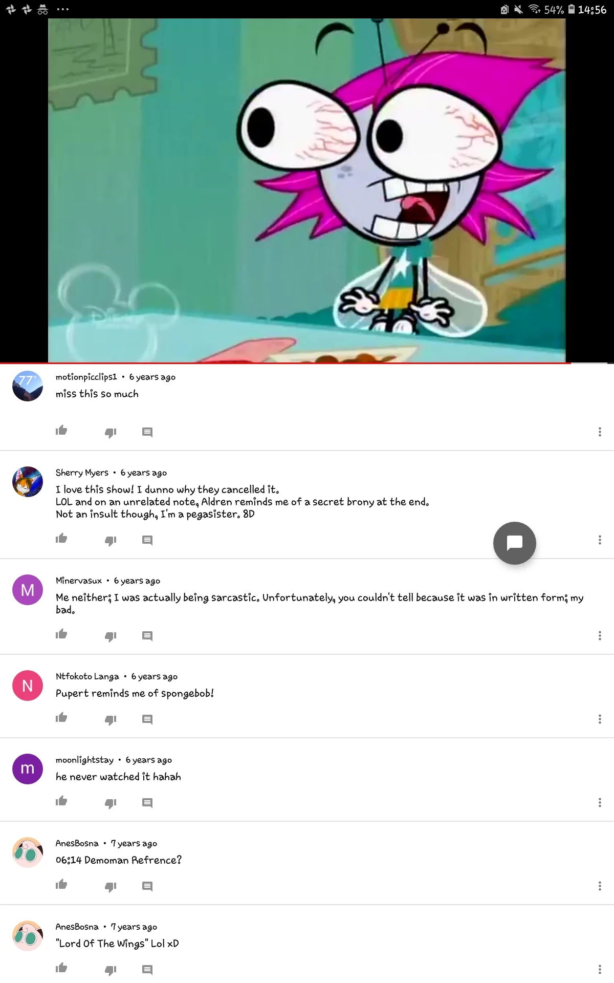Tap the floating add comment button
This screenshot has width=614, height=983.
tap(515, 543)
